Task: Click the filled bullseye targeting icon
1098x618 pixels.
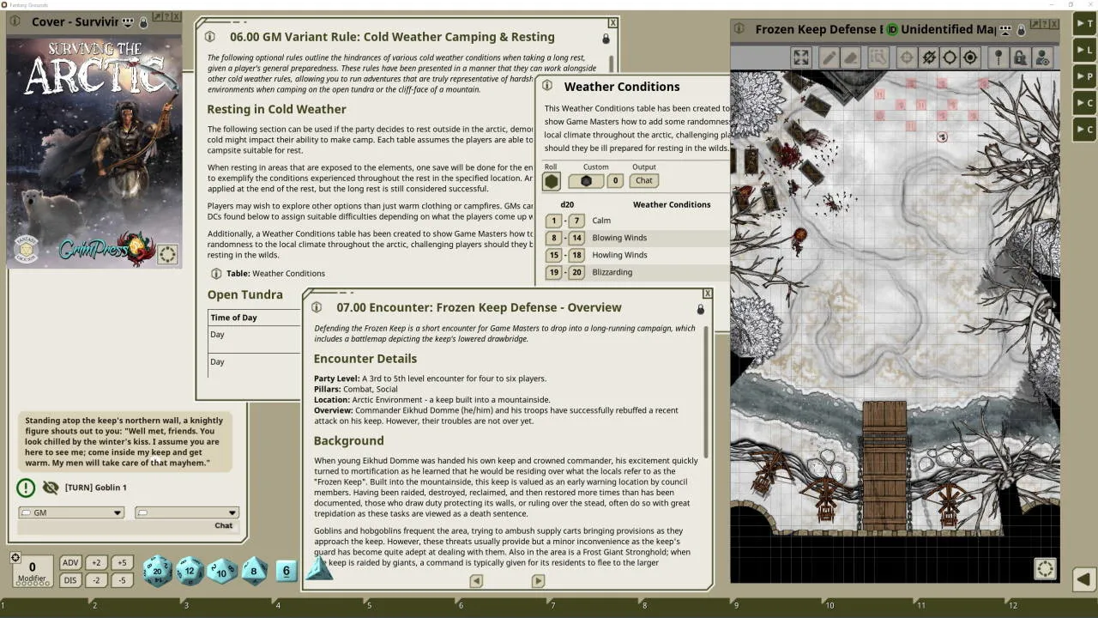Action: (970, 58)
